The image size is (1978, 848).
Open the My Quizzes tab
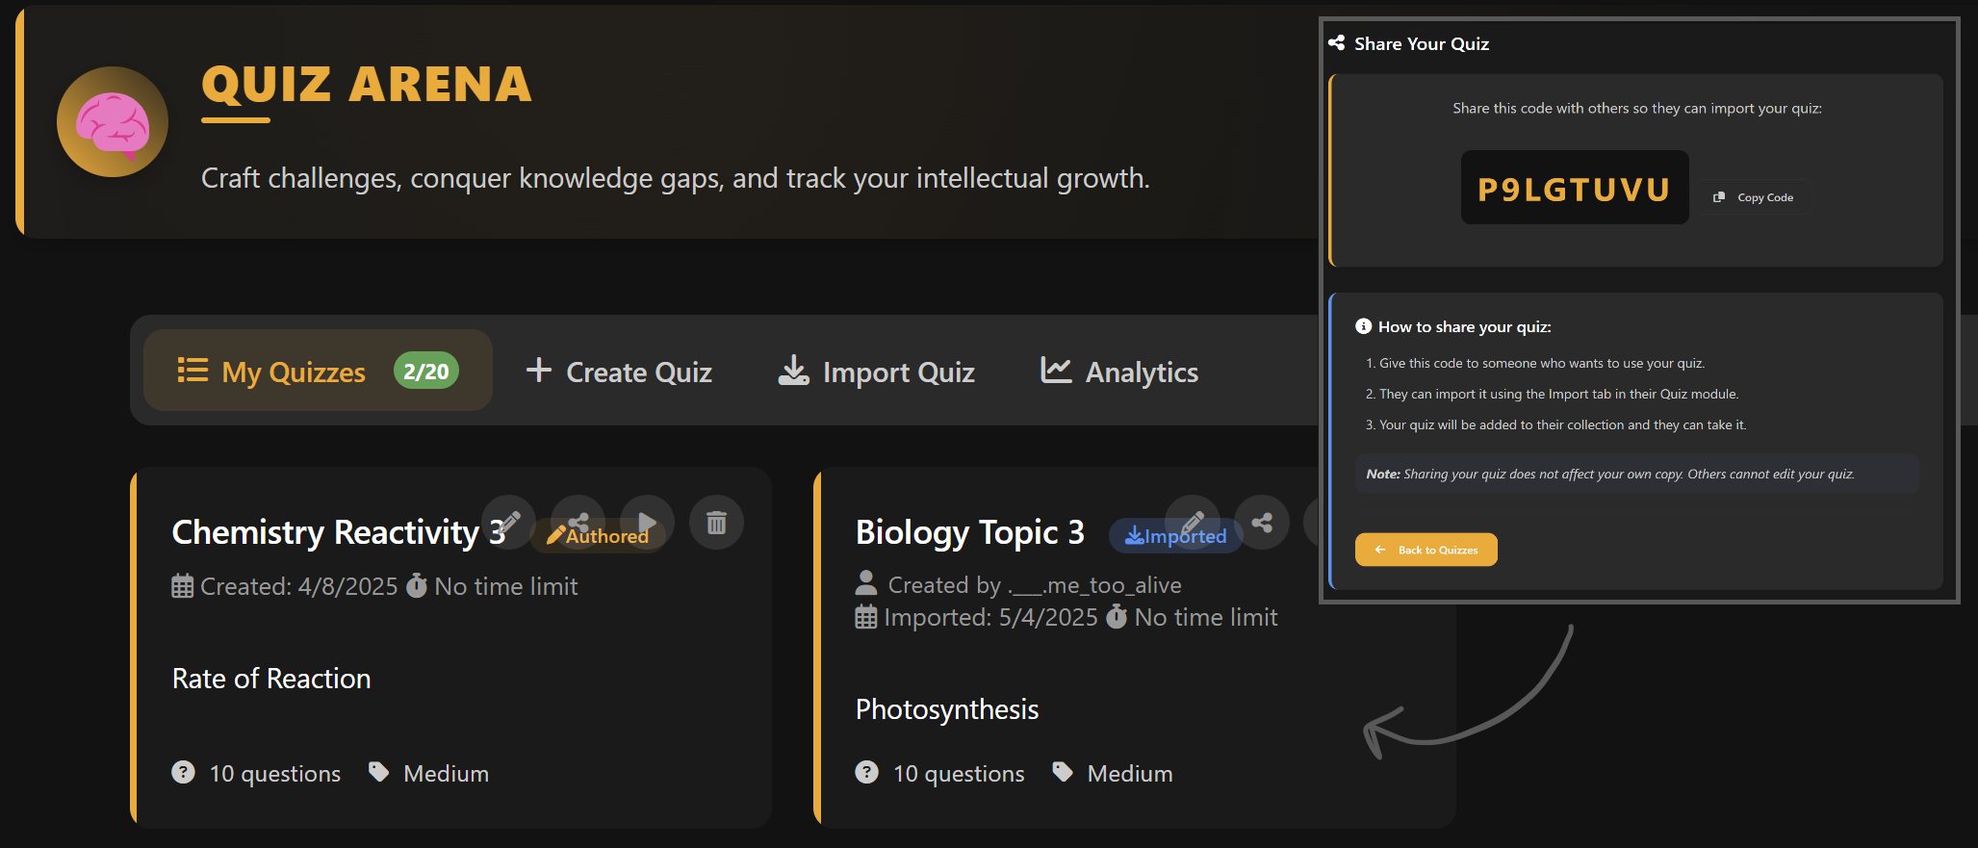294,372
